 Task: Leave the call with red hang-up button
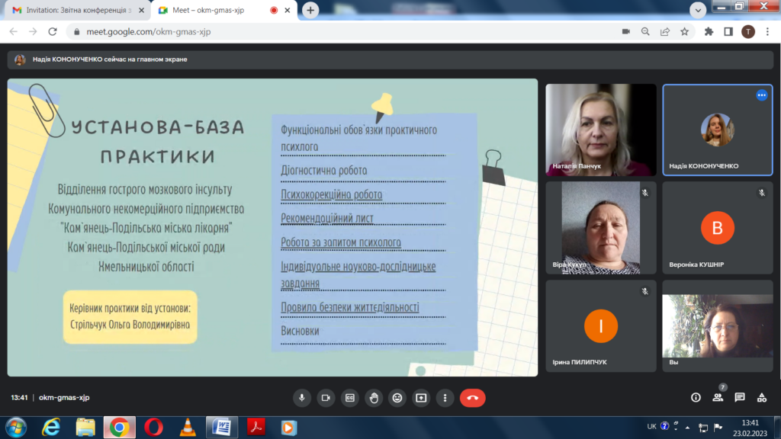point(472,398)
